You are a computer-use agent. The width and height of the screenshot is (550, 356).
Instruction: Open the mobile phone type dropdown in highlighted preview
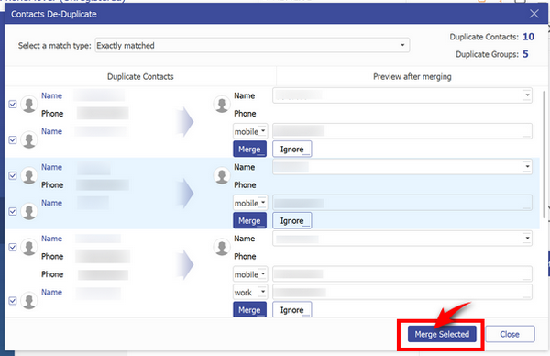(x=250, y=203)
